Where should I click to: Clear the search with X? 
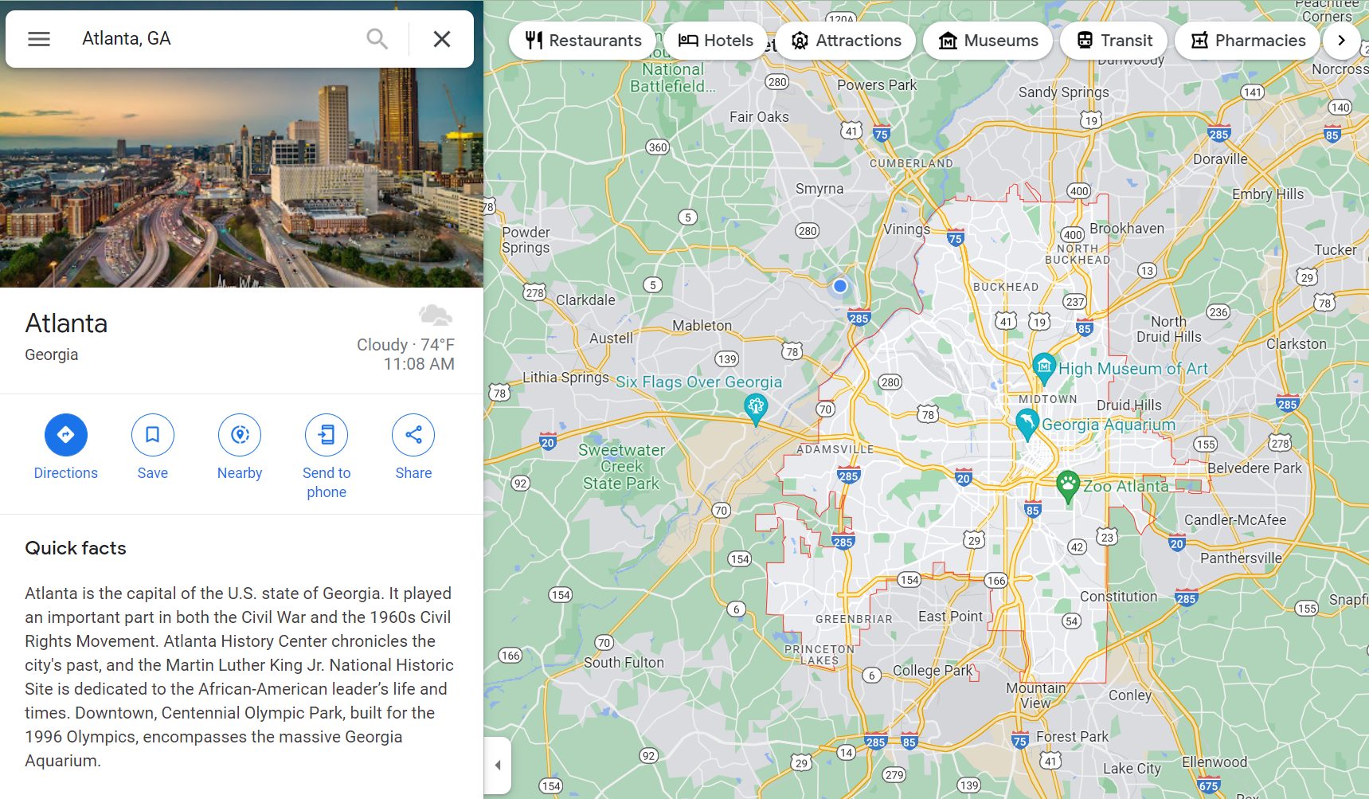click(x=442, y=38)
